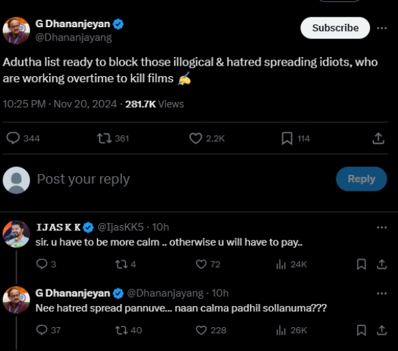
Task: Repost the main post by G Dhananjeyan
Action: (104, 138)
